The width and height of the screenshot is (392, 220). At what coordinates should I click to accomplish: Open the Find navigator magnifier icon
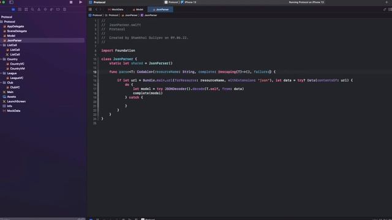(32, 10)
